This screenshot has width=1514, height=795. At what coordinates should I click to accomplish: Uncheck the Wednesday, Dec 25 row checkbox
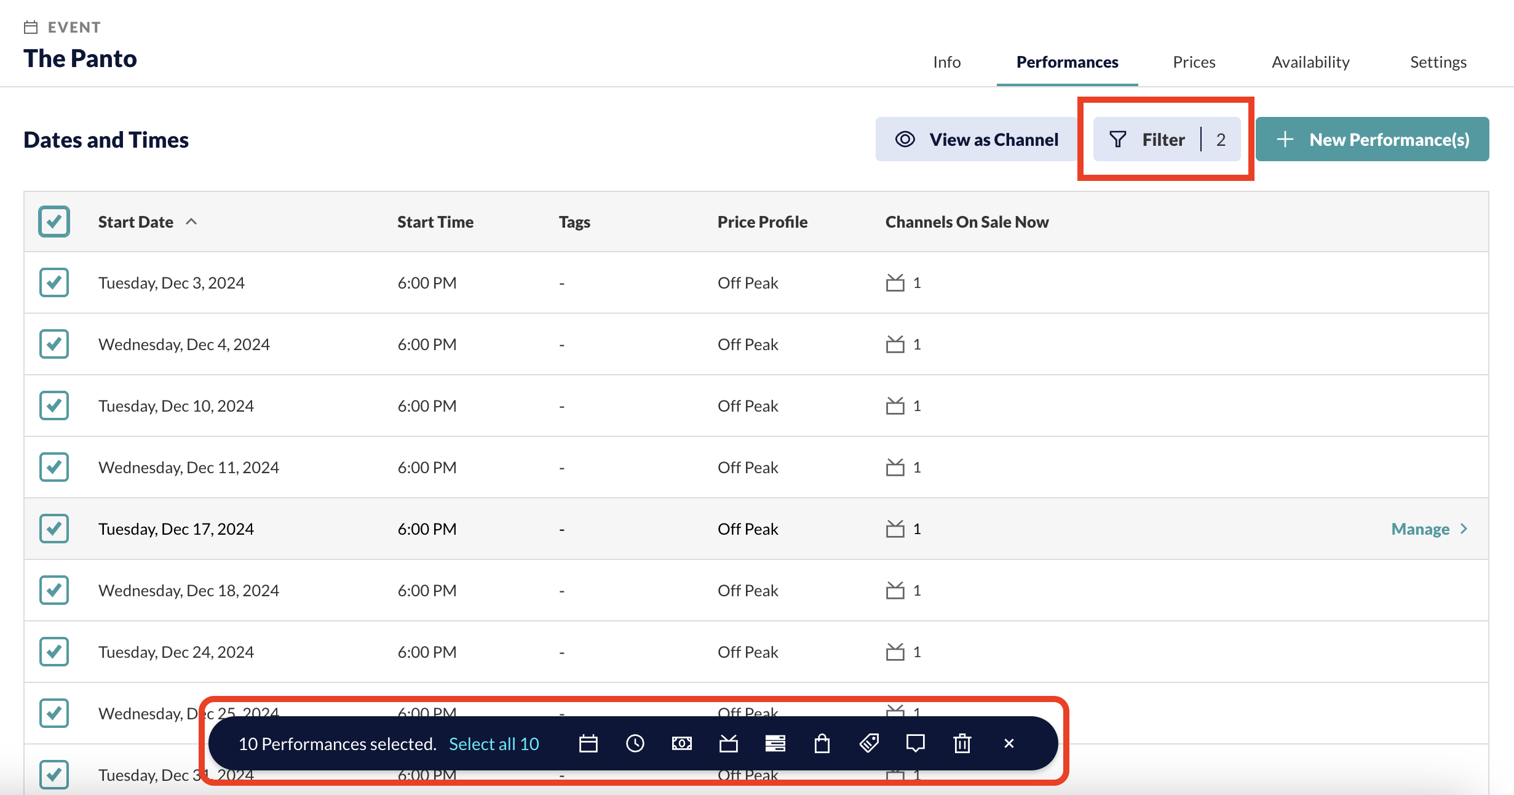(54, 713)
